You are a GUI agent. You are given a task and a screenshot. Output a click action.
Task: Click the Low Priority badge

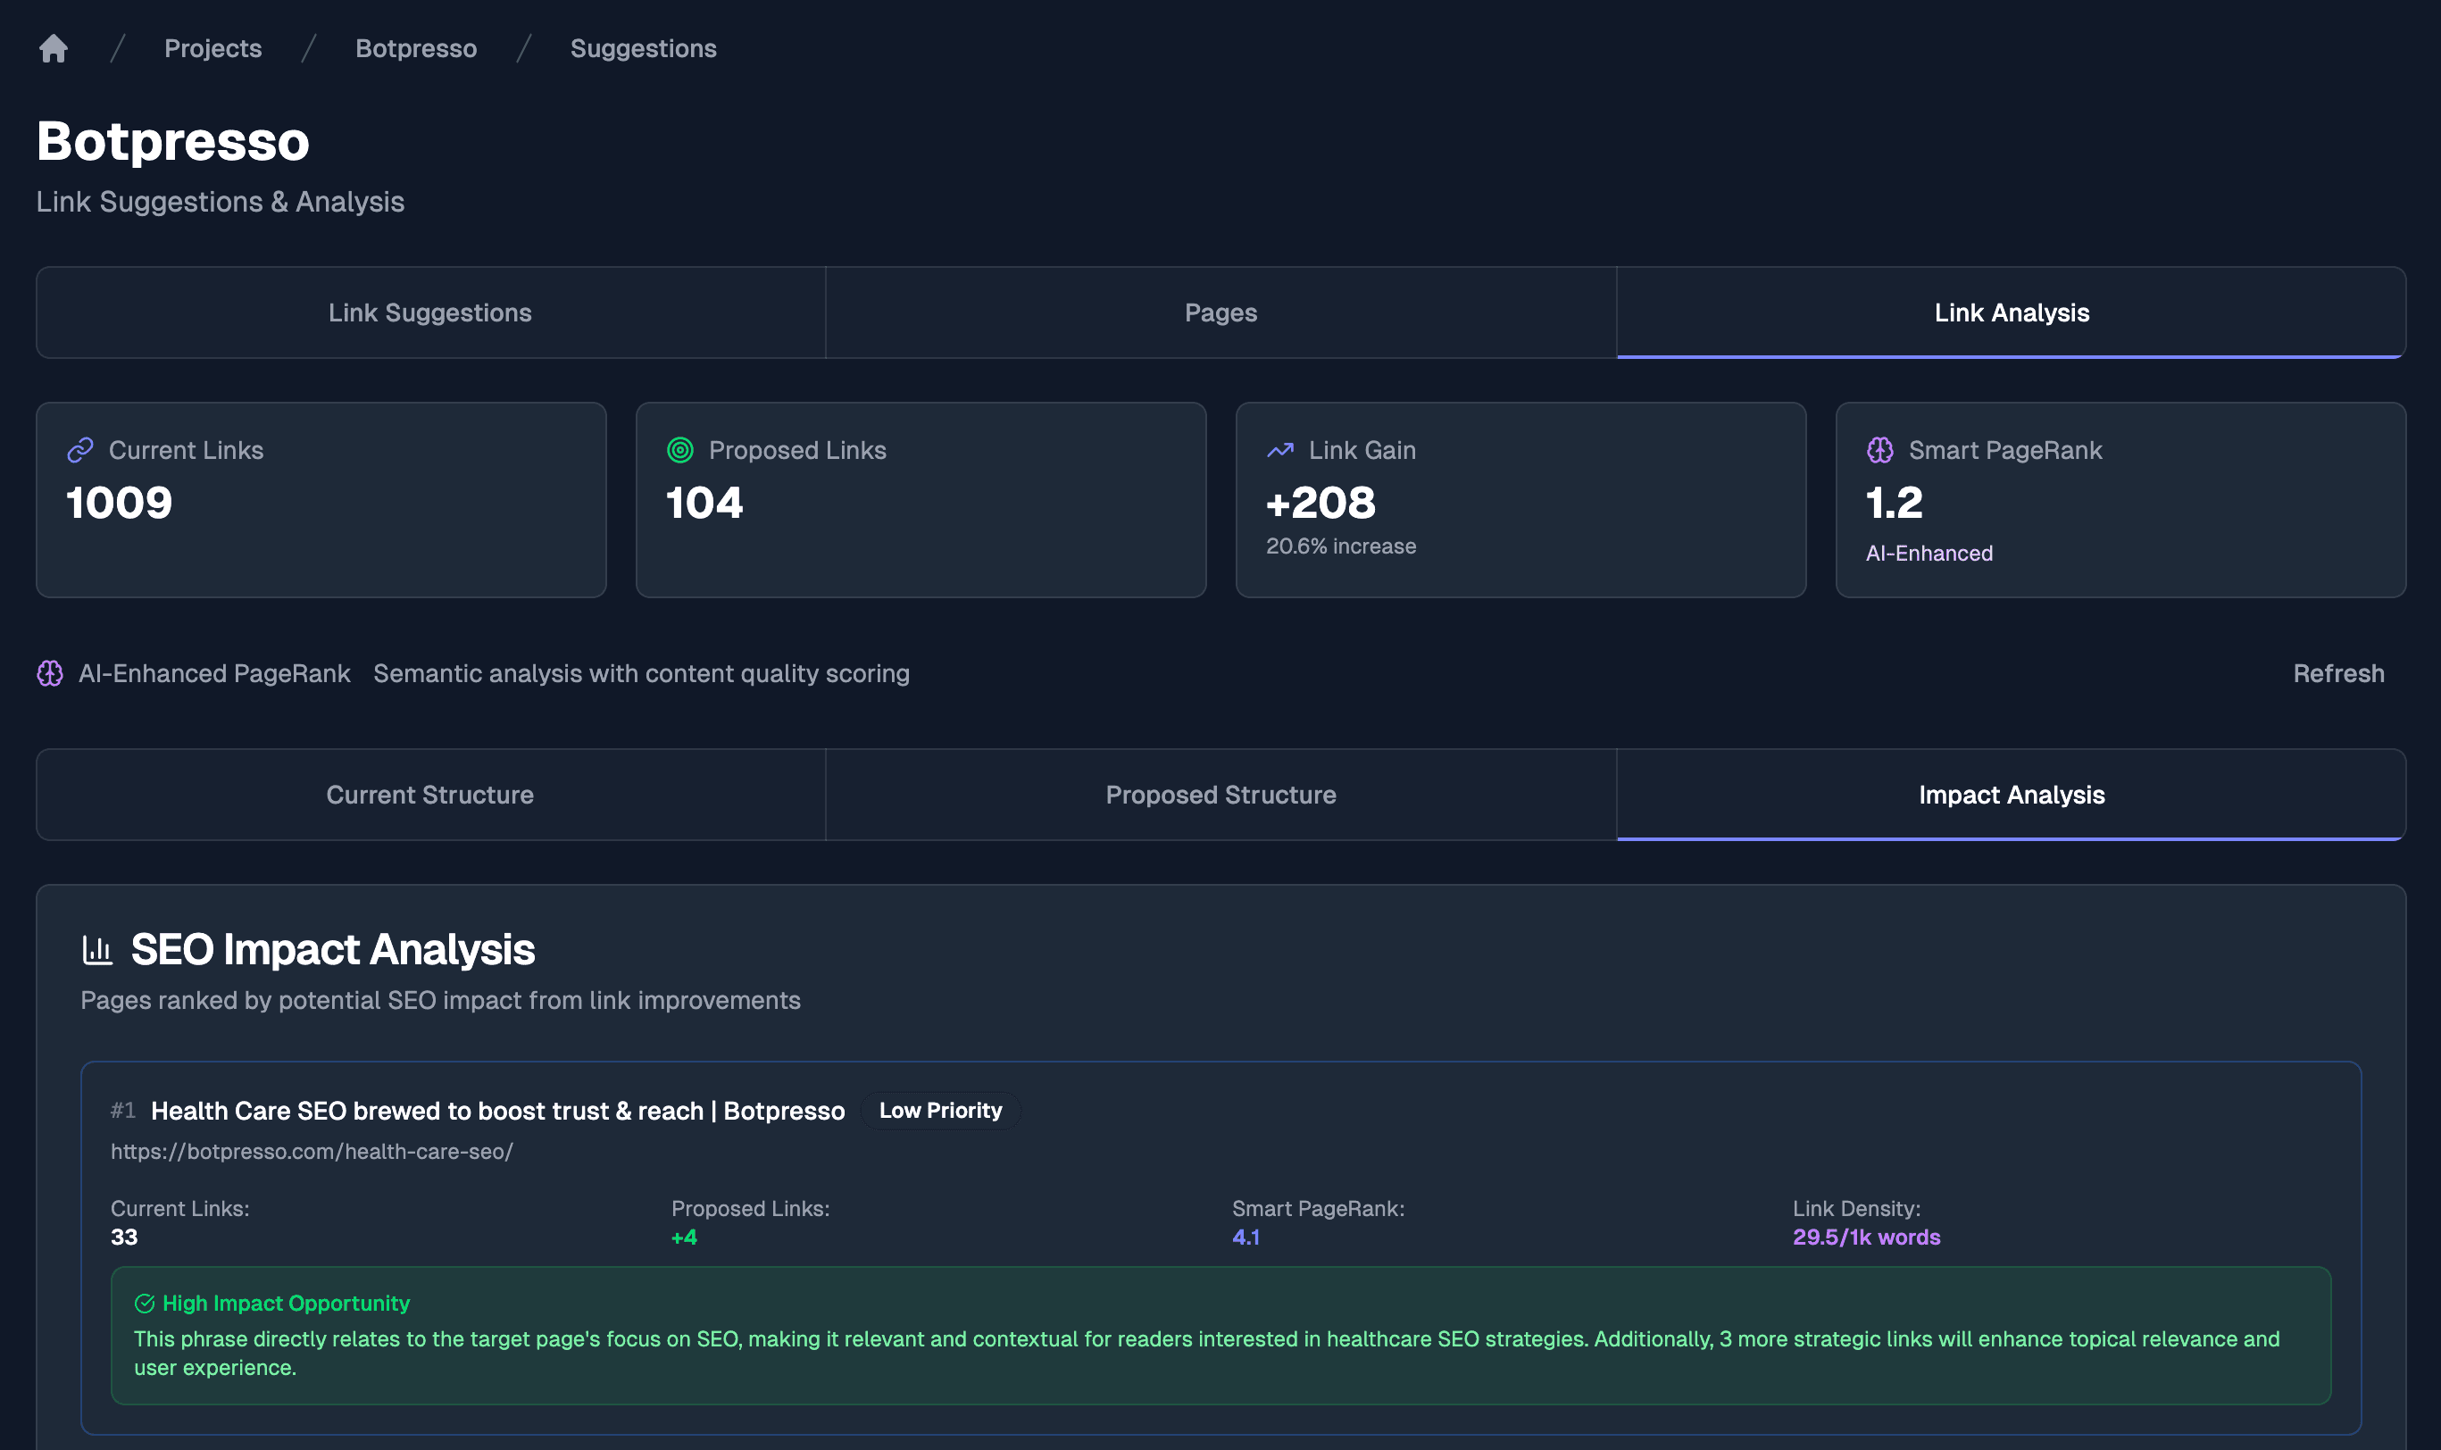tap(939, 1110)
